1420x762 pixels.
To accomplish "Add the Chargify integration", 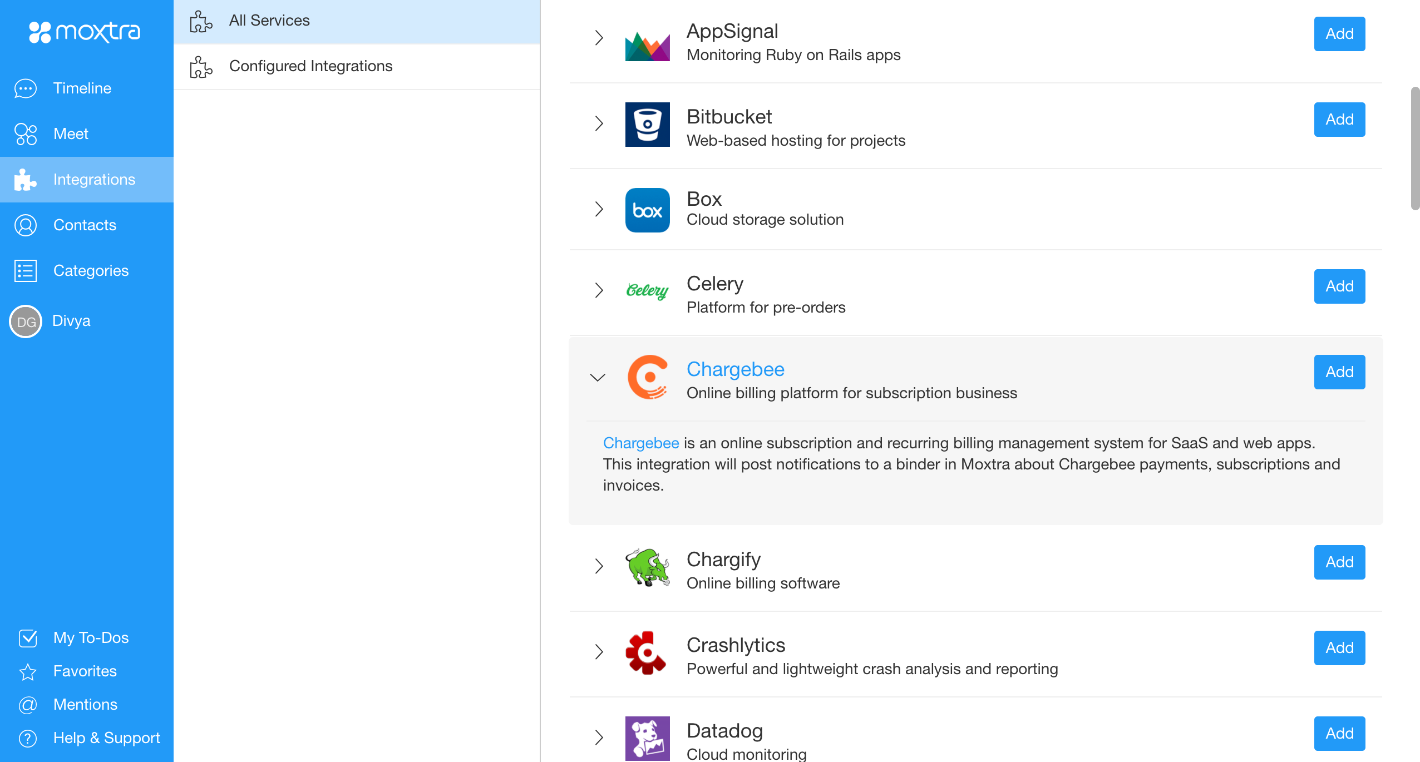I will click(1339, 562).
